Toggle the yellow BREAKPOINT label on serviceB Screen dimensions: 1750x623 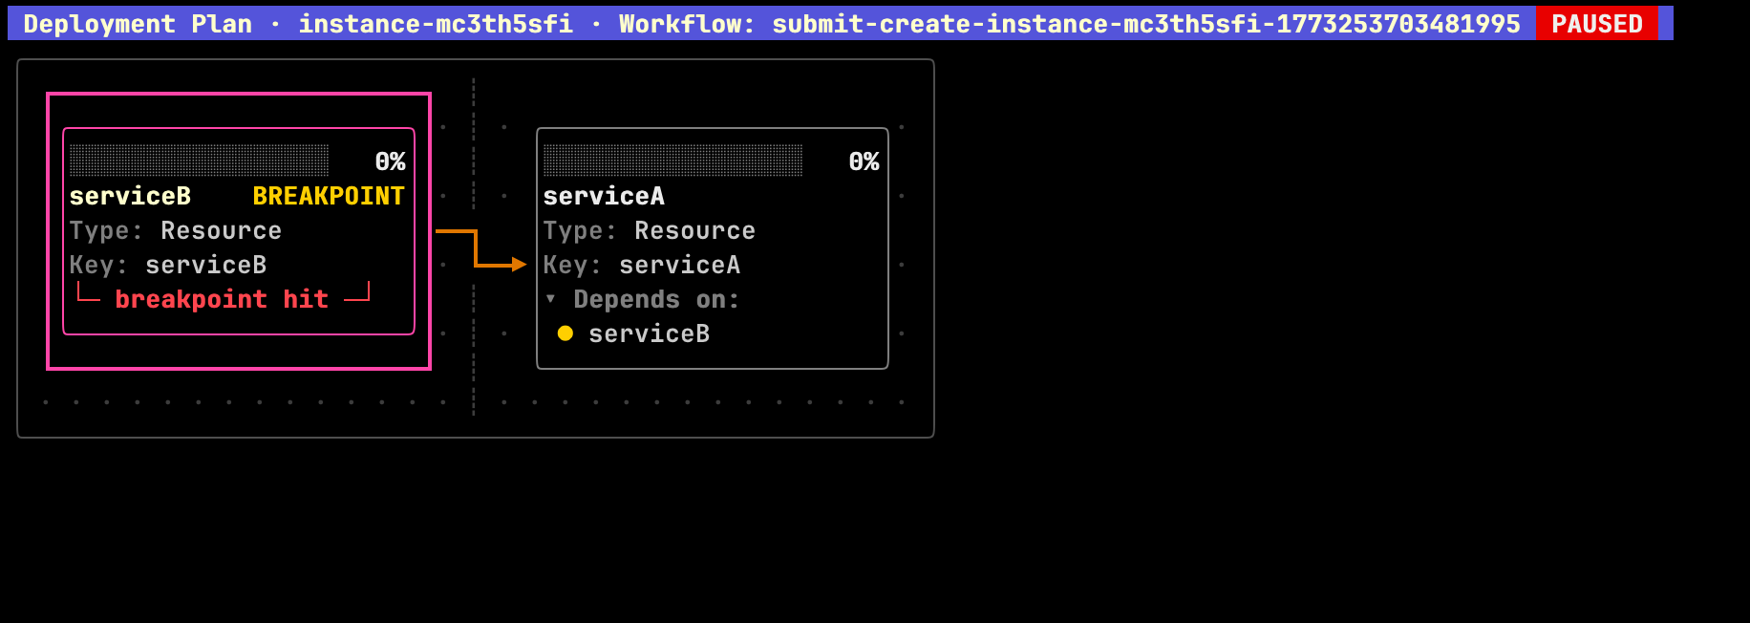point(328,196)
